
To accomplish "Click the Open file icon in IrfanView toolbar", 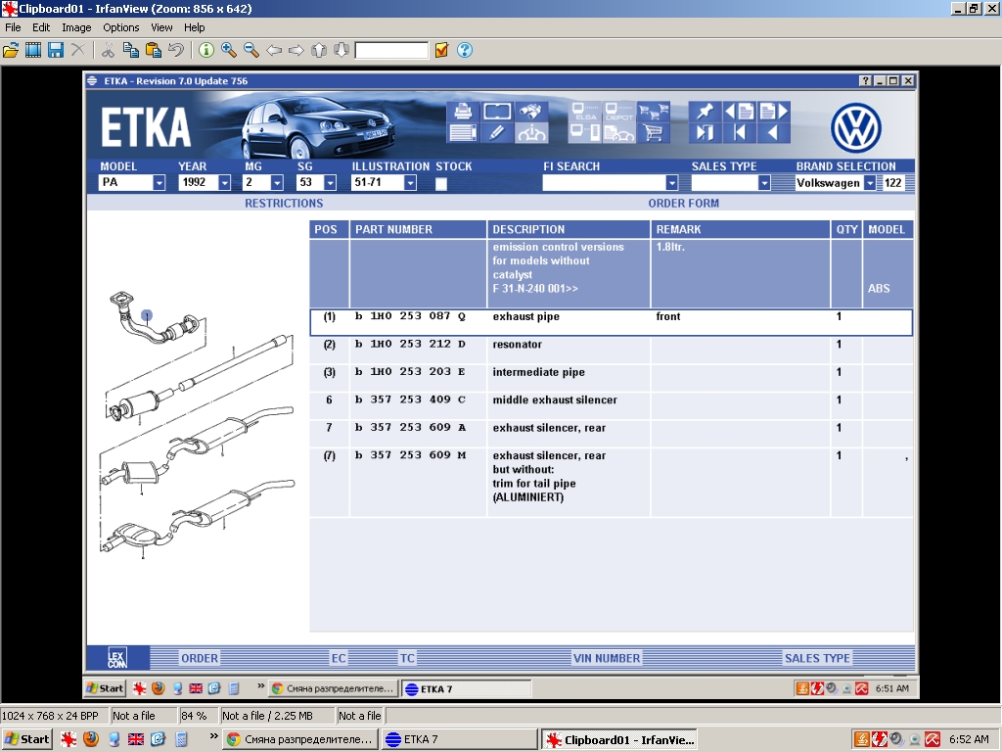I will 12,50.
